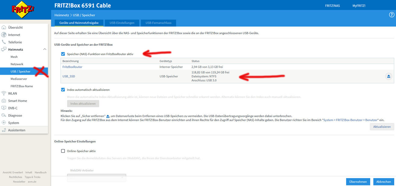Collapse the Heimnetz menu chevron
The height and width of the screenshot is (186, 396).
coord(45,49)
